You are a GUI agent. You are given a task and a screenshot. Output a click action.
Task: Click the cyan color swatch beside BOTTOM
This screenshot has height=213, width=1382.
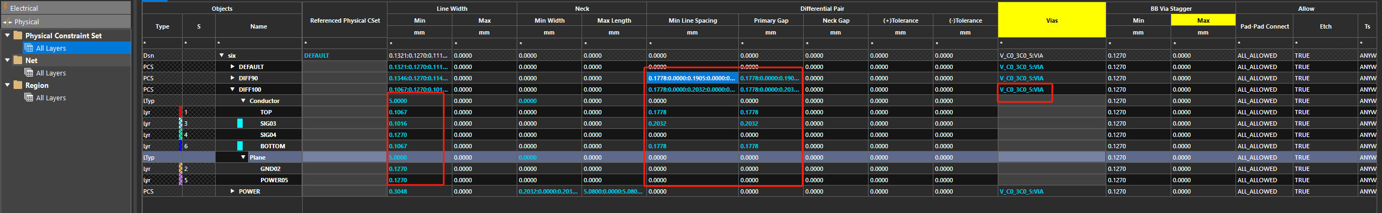click(x=240, y=146)
